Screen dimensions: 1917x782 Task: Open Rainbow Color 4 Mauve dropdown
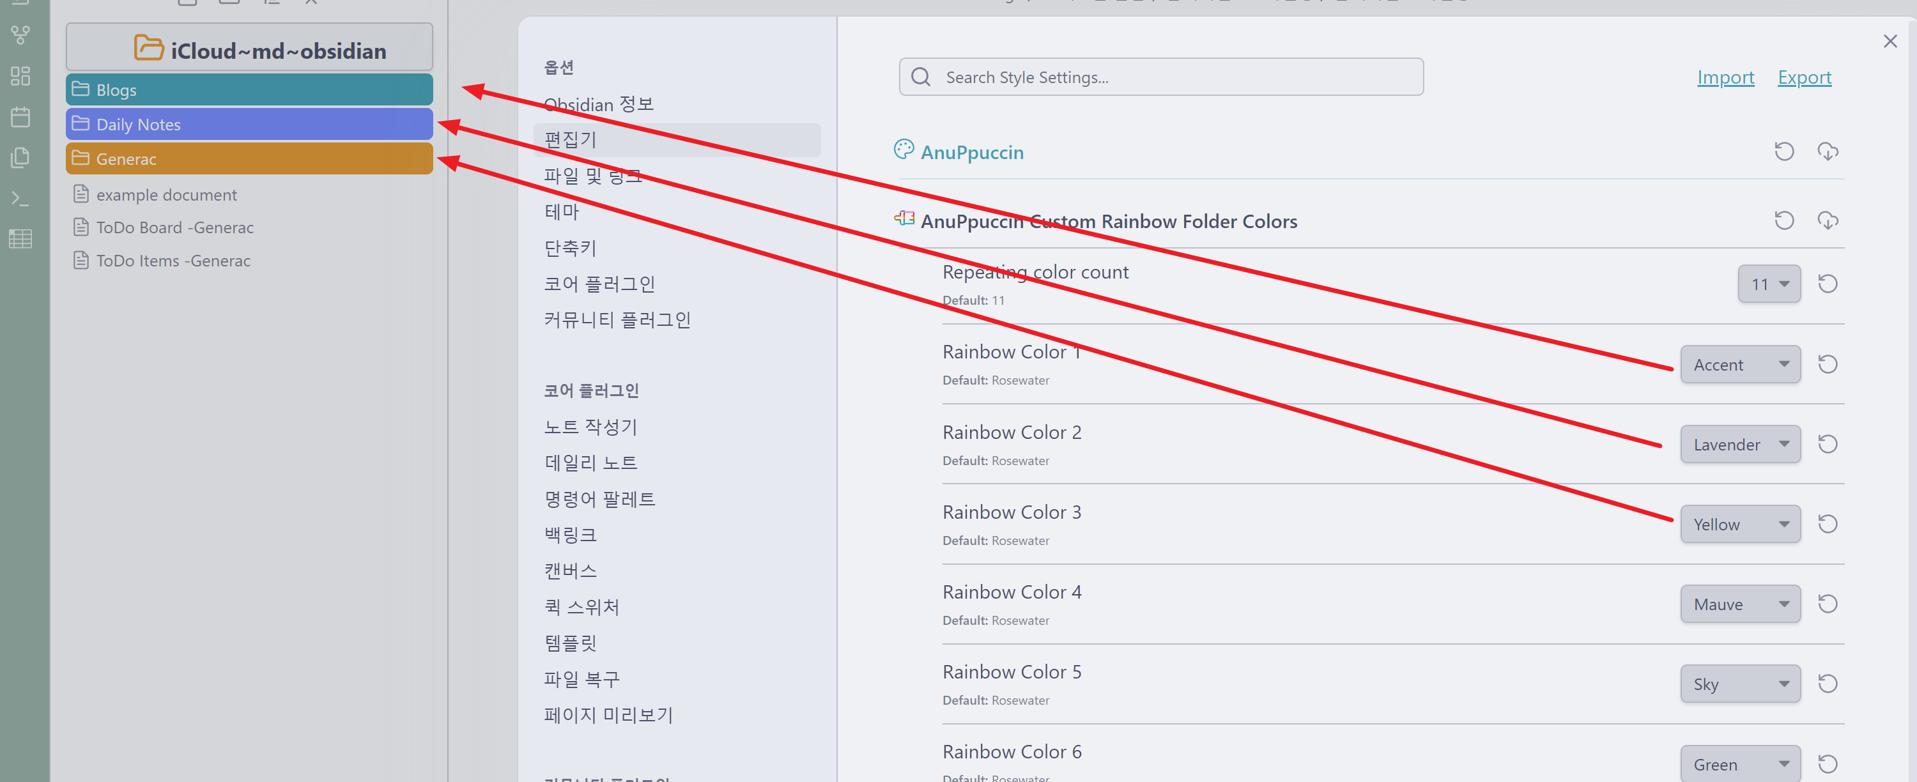[x=1740, y=603]
